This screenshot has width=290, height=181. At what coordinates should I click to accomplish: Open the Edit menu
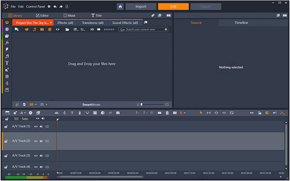pyautogui.click(x=21, y=6)
